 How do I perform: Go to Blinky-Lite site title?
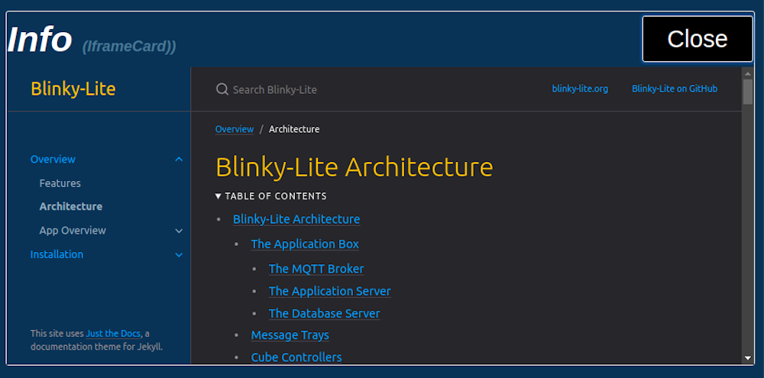73,89
